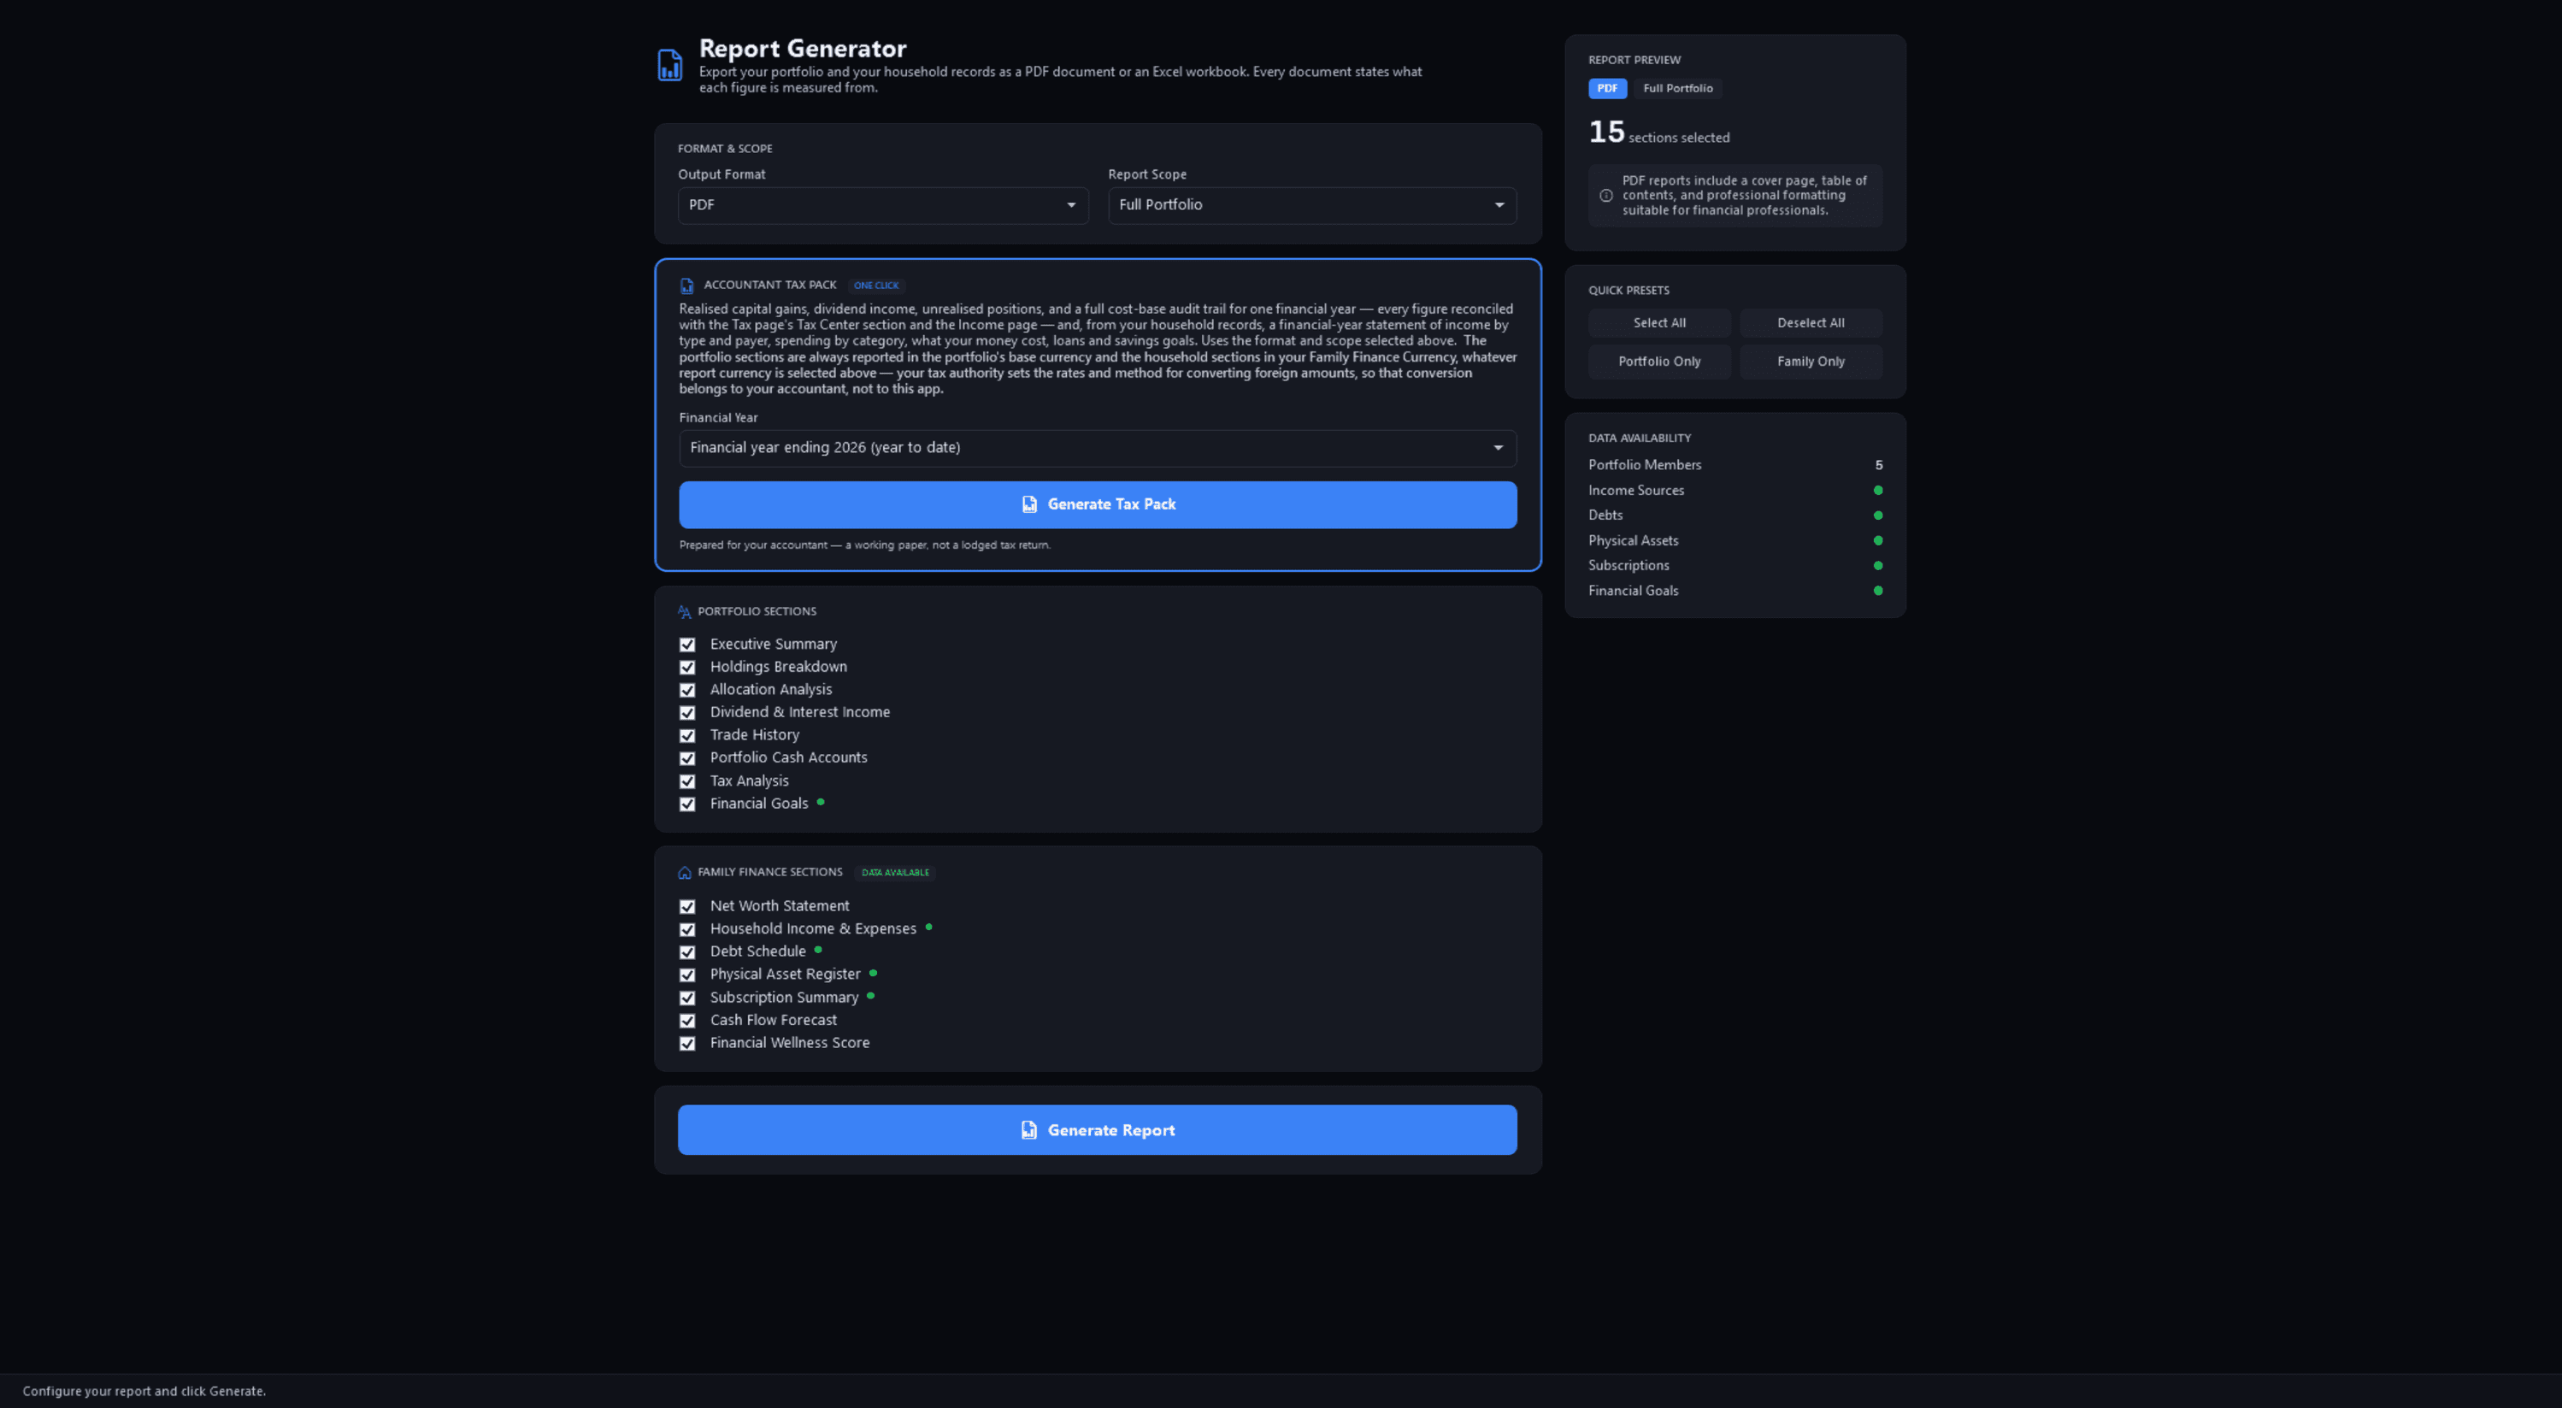Click the Report Generator header icon
This screenshot has height=1408, width=2562.
click(x=669, y=66)
